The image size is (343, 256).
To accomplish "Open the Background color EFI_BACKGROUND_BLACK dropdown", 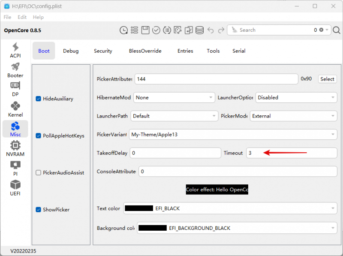I will (x=237, y=228).
